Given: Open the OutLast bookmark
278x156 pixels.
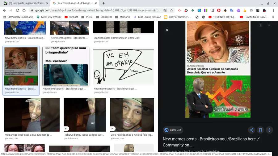Looking at the screenshot, I should coord(71,17).
